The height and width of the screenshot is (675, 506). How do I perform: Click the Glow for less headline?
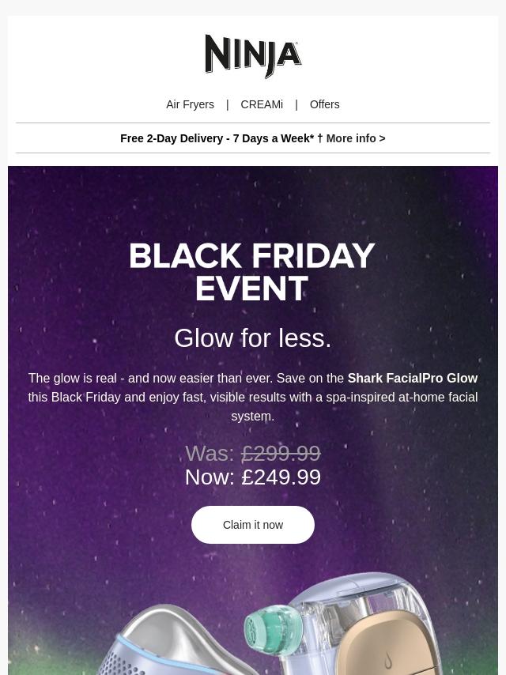[x=253, y=338]
